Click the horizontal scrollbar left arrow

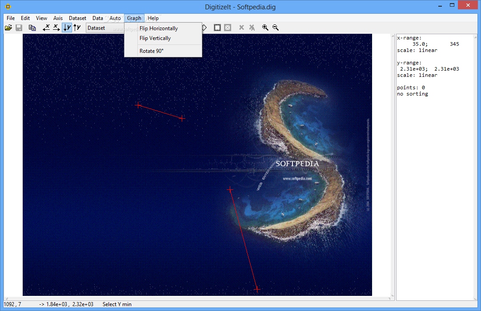click(7, 299)
